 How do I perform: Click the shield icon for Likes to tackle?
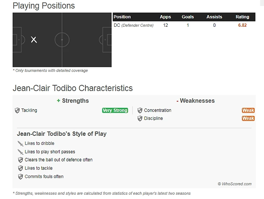pos(20,168)
